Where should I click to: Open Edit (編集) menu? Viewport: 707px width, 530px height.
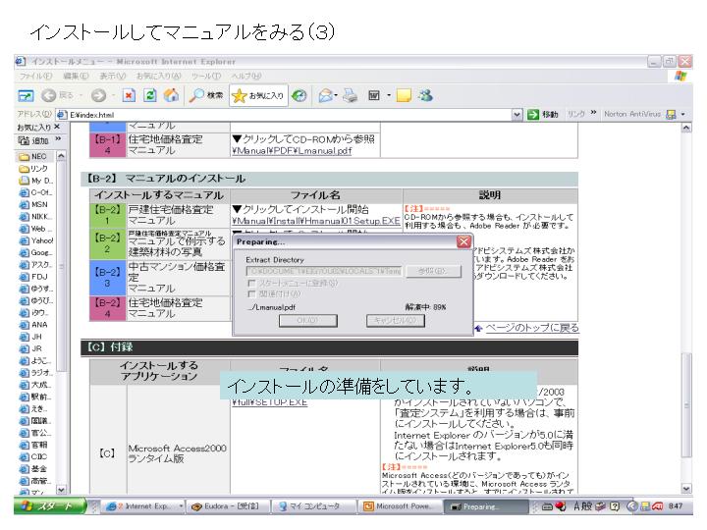76,77
